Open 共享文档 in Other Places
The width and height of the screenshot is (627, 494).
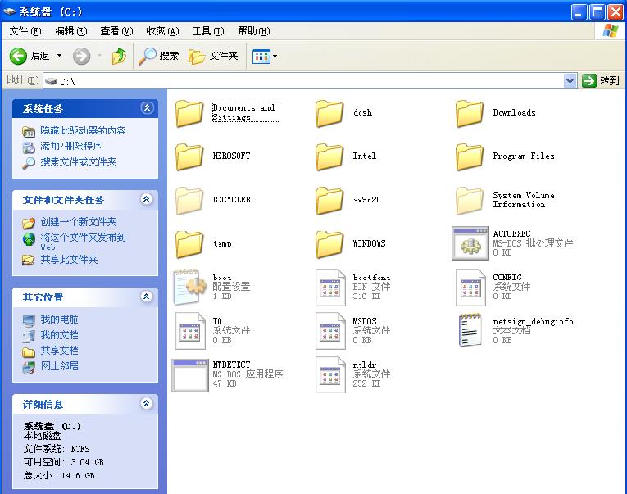pyautogui.click(x=59, y=351)
